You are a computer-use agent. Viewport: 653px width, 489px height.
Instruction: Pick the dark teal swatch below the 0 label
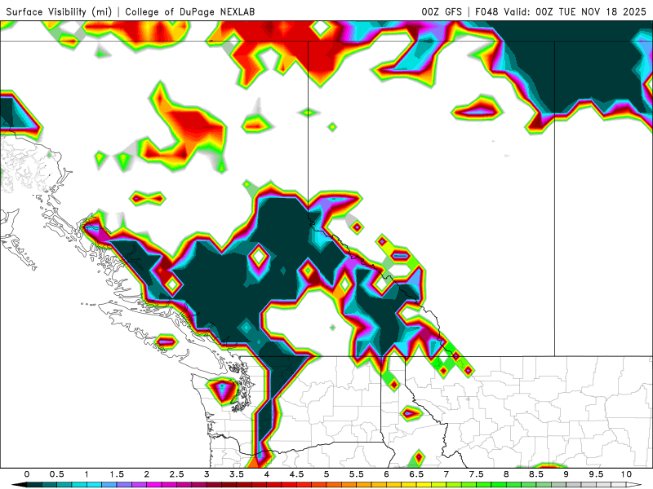34,485
